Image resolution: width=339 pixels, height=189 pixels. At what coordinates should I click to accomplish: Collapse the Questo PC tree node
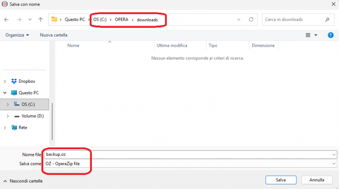point(5,93)
